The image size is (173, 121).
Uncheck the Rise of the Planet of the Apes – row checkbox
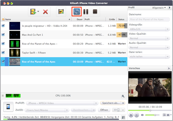(3, 44)
